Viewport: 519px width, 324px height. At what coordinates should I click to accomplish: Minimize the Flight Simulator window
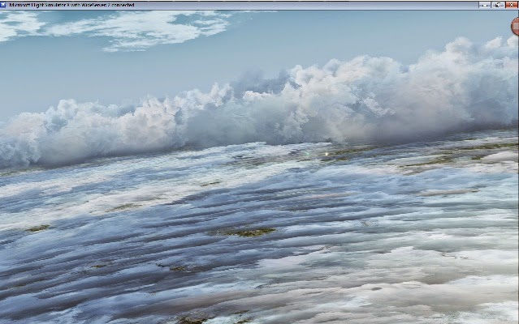click(x=485, y=6)
